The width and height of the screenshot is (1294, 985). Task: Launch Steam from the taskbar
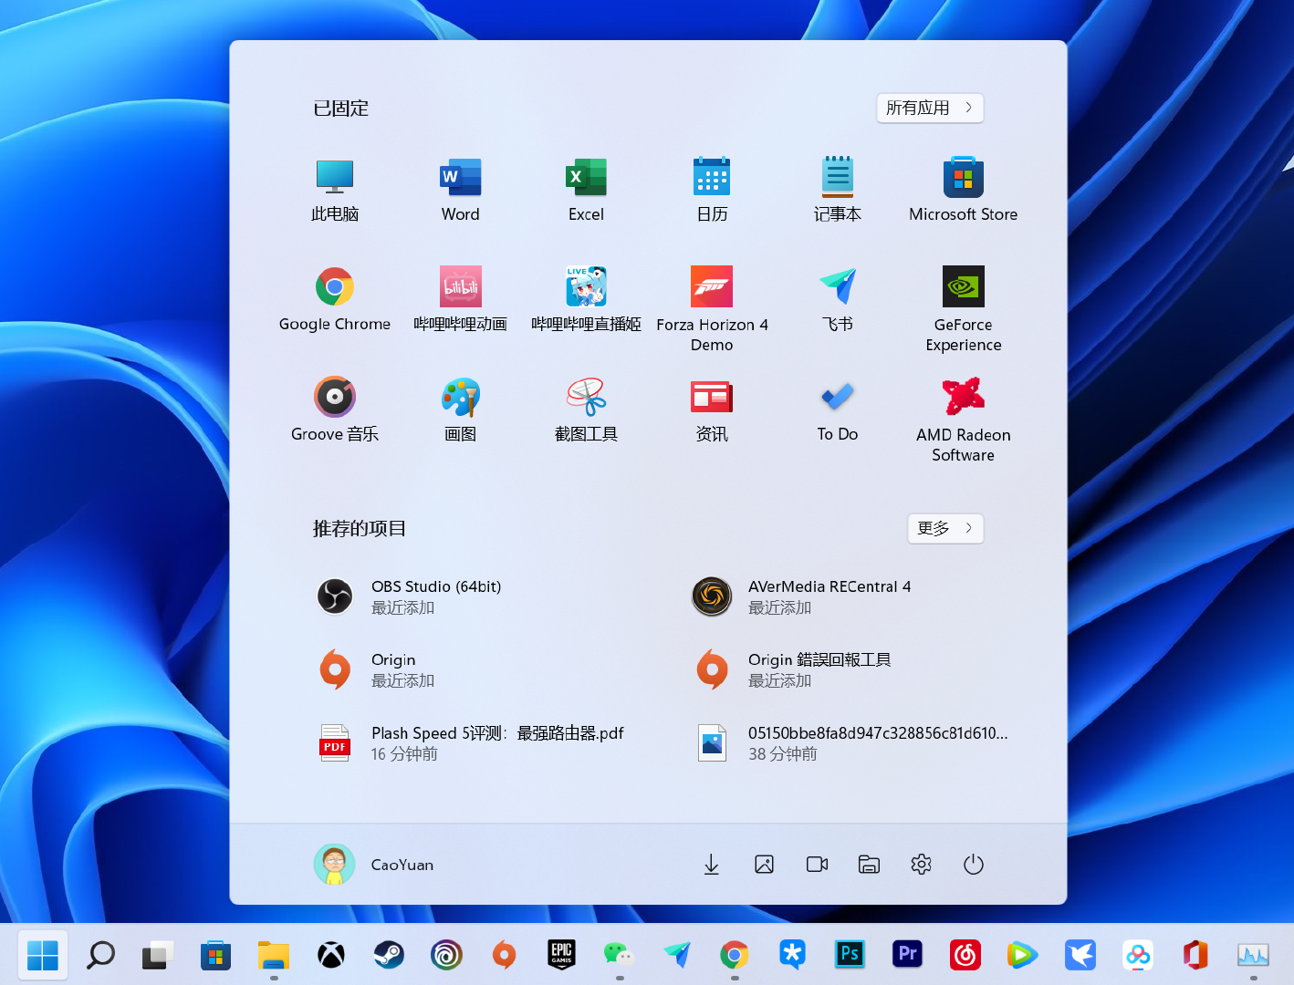point(389,955)
